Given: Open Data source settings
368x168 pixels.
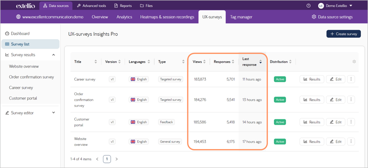Looking at the screenshot, I should point(332,17).
